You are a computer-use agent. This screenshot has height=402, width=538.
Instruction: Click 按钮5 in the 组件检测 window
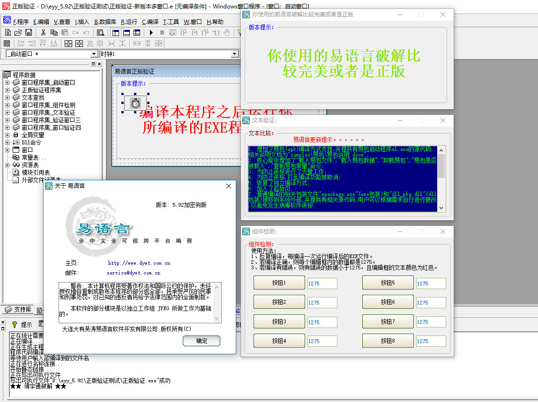388,283
